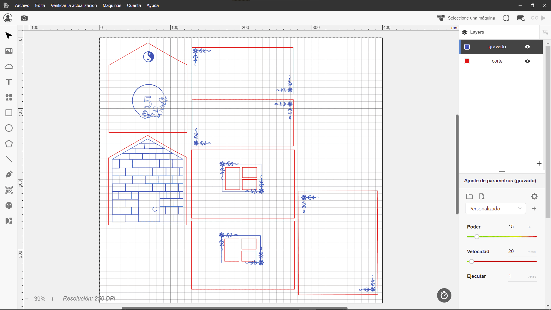Open the Archivo menu
The image size is (551, 310).
pos(22,5)
